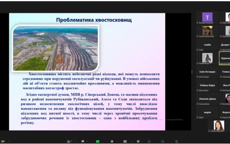The height and width of the screenshot is (144, 230).
Task: Select the black-and-white photo participant tile
Action: 207,58
